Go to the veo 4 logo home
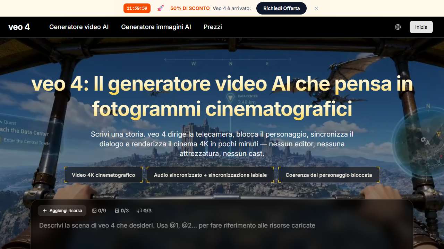Image resolution: width=444 pixels, height=249 pixels. (x=19, y=27)
